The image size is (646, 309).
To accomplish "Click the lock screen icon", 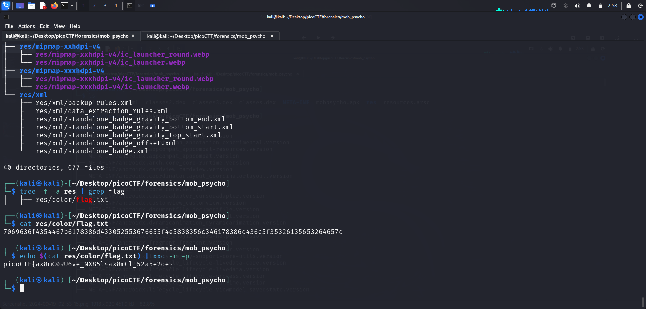I will pyautogui.click(x=628, y=6).
